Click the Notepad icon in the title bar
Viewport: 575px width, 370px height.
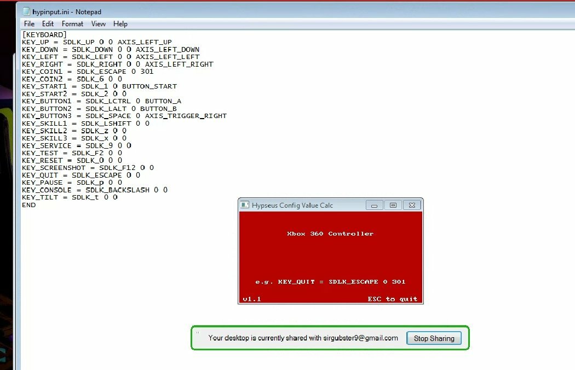pos(27,11)
